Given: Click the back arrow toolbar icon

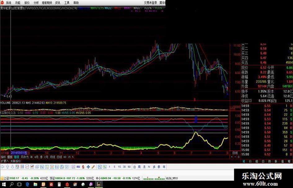Looking at the screenshot, I should [x=2, y=167].
